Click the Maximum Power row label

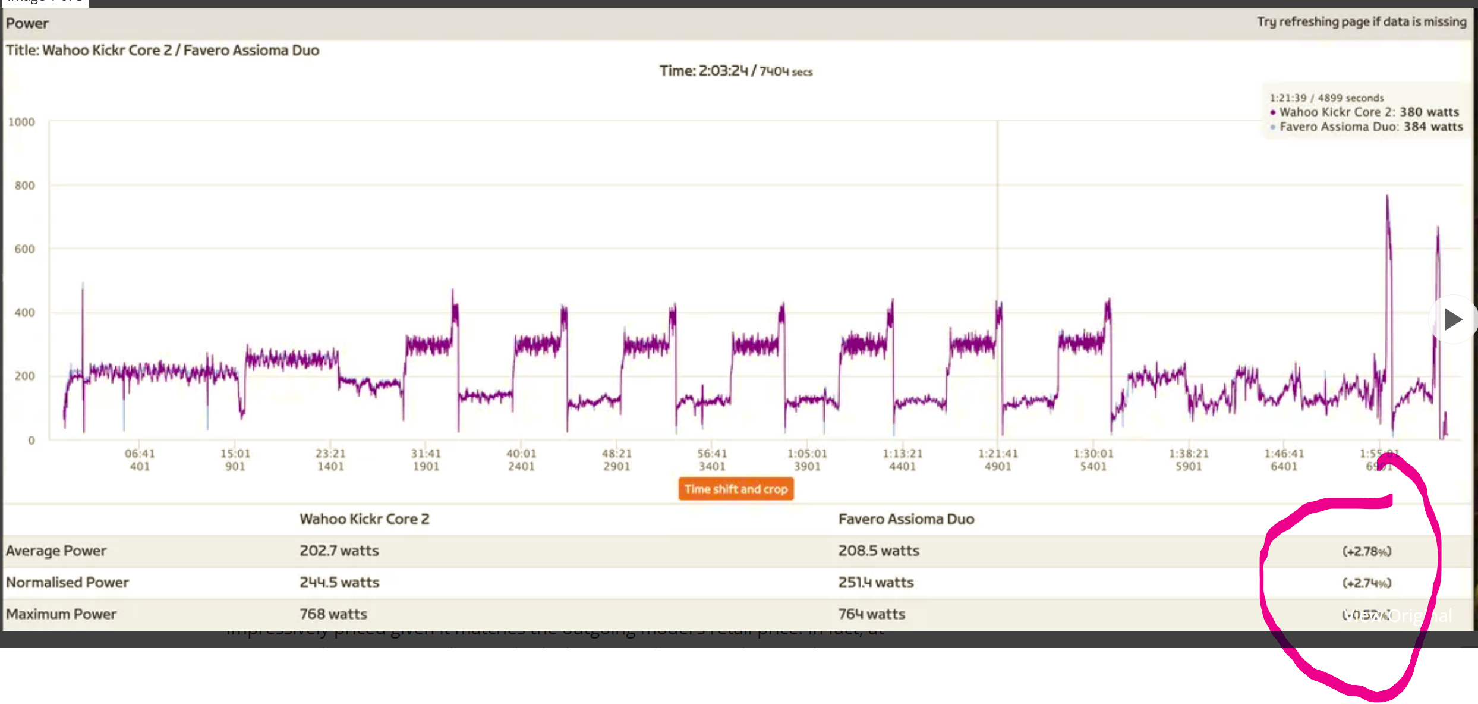pyautogui.click(x=61, y=614)
